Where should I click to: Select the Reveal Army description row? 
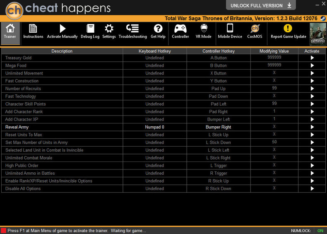(x=62, y=127)
